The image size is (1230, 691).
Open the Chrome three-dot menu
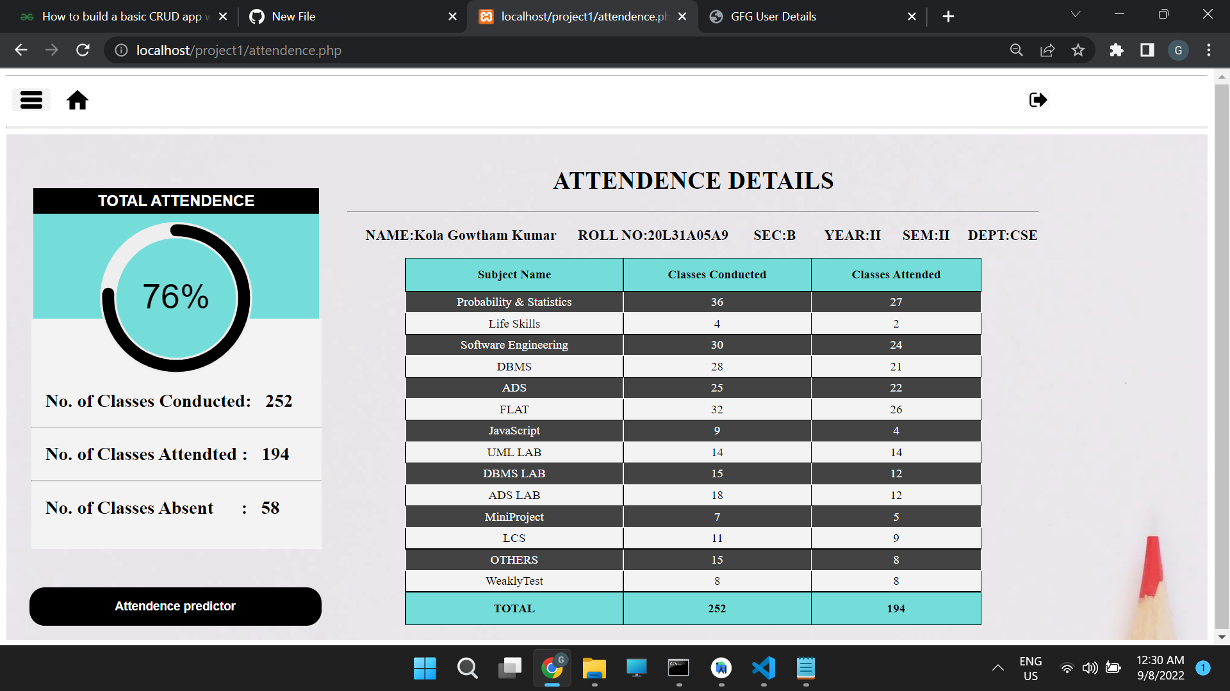click(x=1209, y=50)
